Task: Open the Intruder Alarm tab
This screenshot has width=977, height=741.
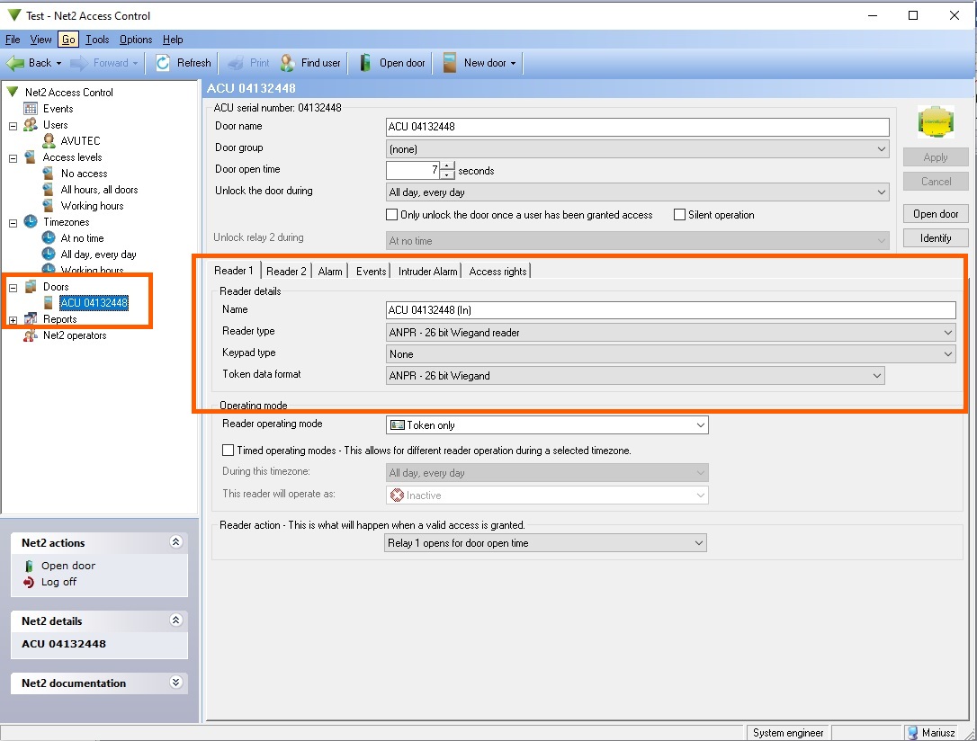Action: point(428,271)
